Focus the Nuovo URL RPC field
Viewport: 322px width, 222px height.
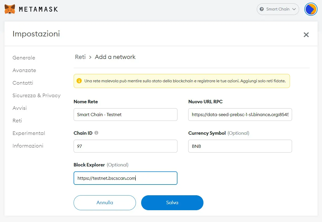(x=240, y=115)
